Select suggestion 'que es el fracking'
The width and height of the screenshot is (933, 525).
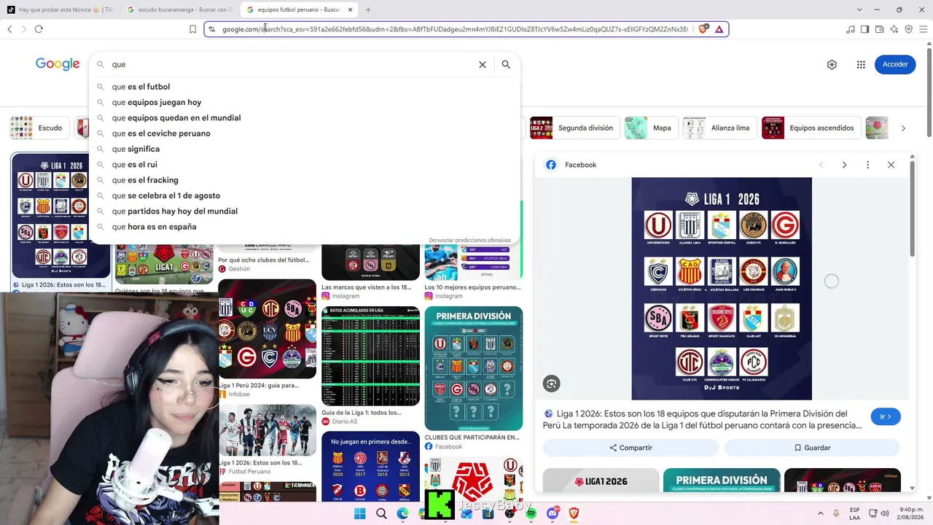305,180
